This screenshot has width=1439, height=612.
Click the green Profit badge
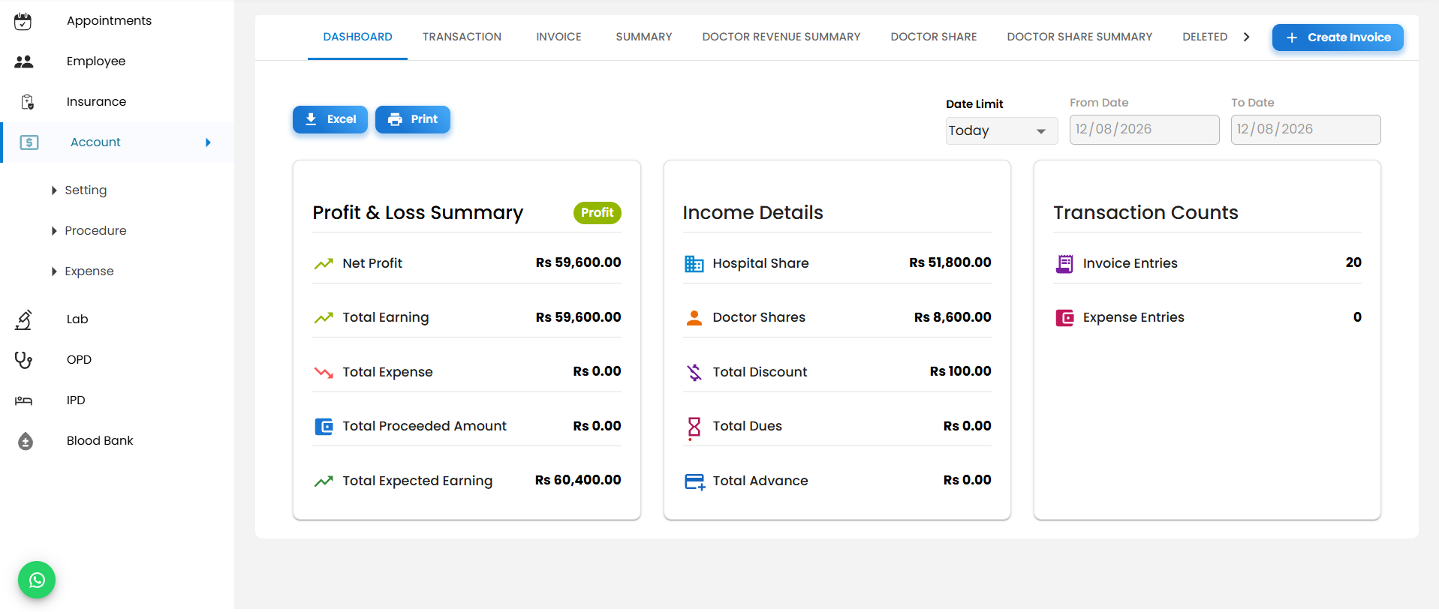point(598,213)
